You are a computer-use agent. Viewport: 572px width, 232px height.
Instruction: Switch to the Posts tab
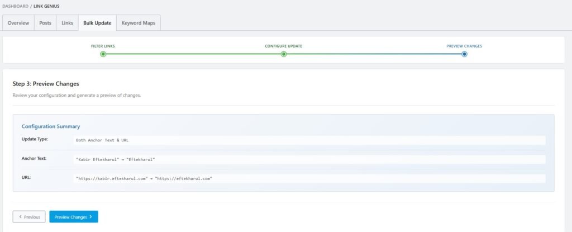click(45, 23)
